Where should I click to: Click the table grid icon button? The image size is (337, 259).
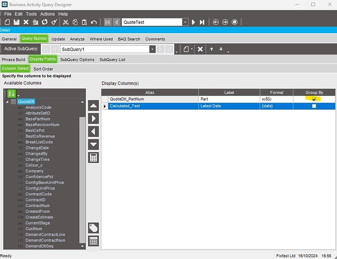coord(94,241)
